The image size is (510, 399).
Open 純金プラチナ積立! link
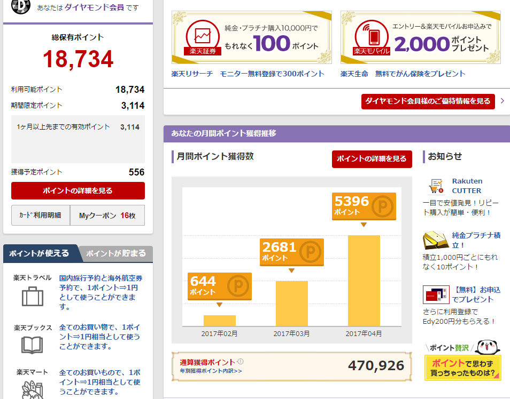476,240
